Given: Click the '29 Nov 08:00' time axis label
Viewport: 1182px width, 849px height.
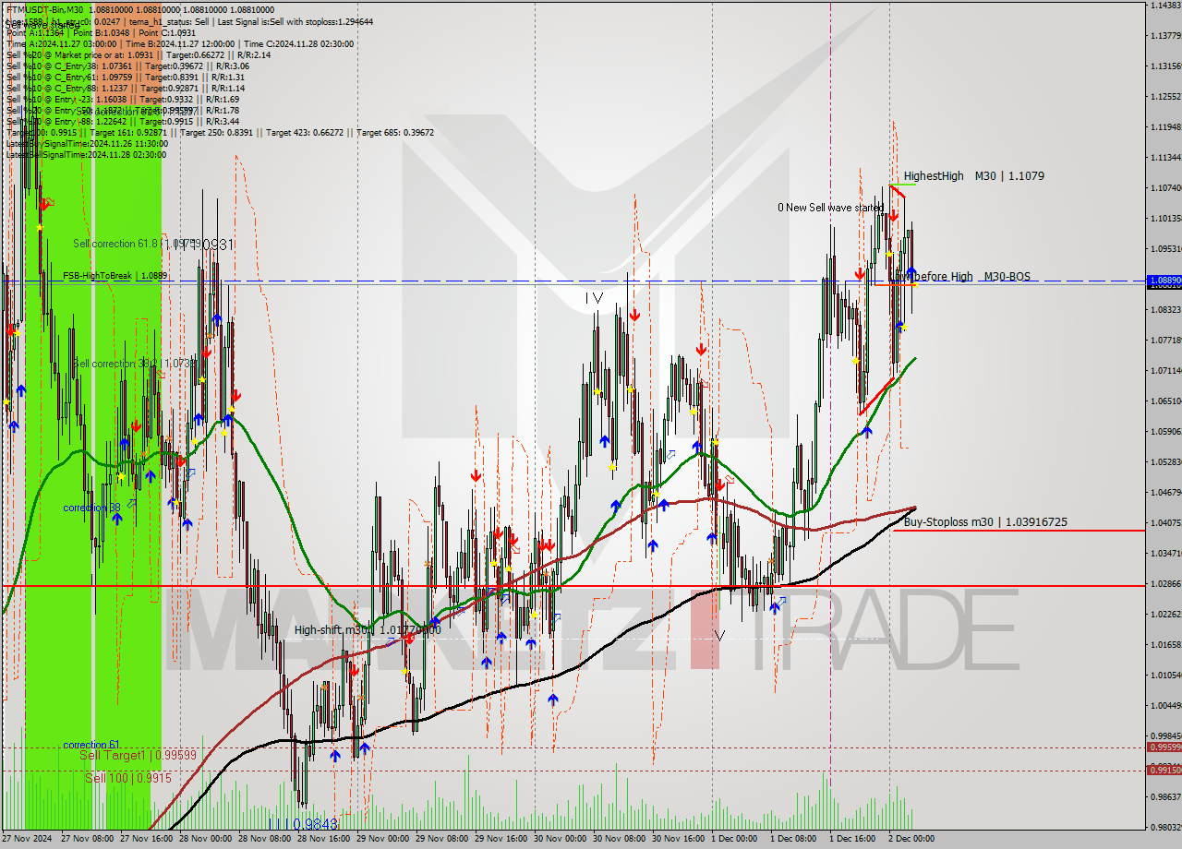Looking at the screenshot, I should click(441, 839).
